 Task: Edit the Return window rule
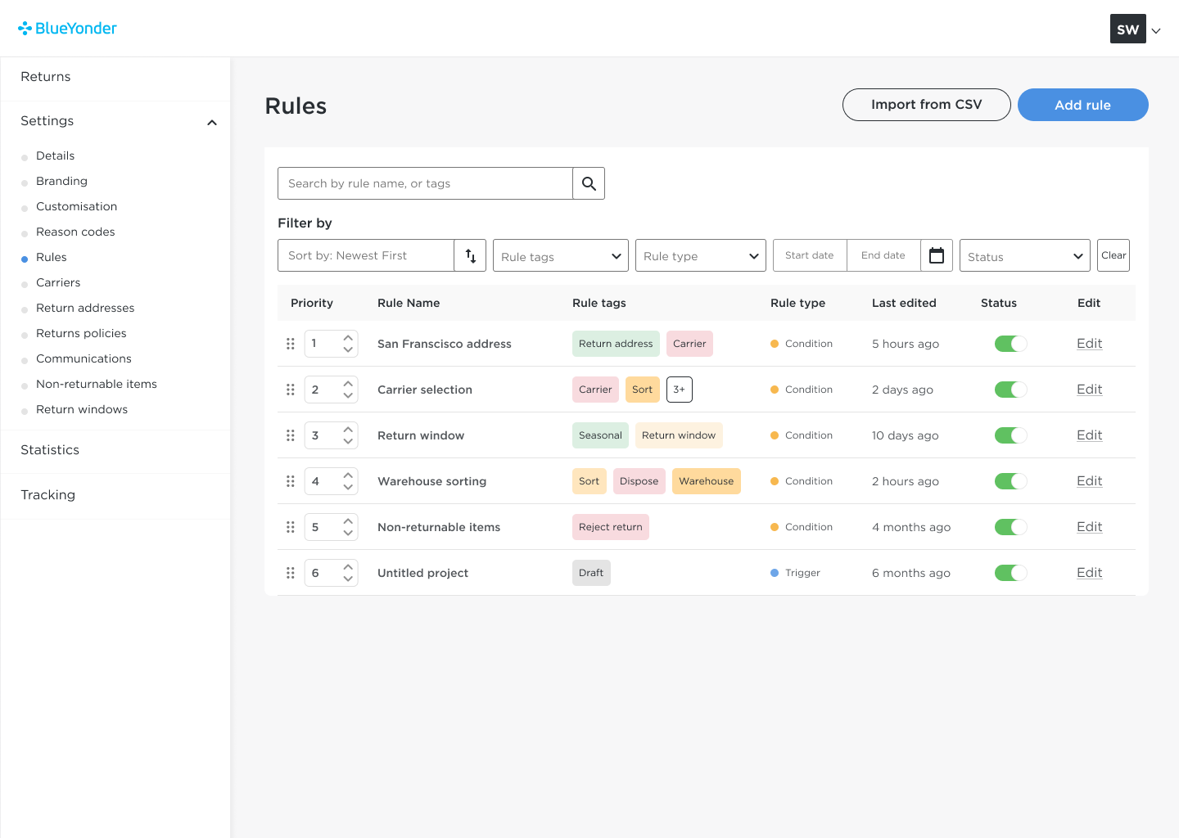1090,435
